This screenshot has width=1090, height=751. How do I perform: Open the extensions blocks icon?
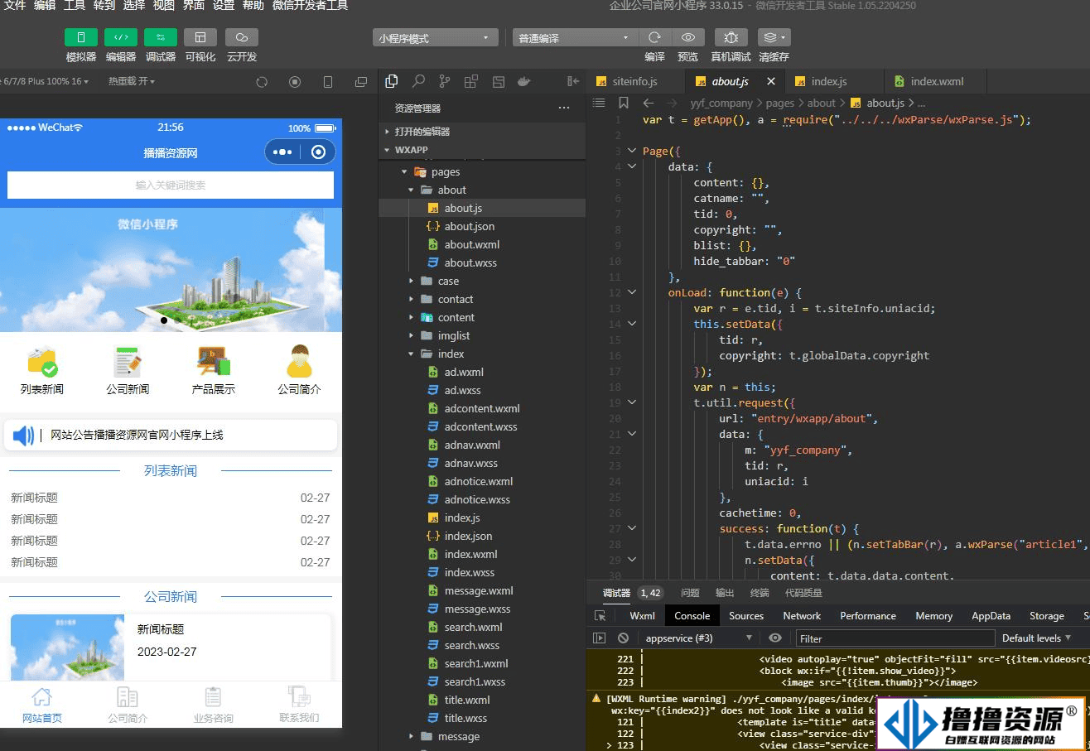coord(471,81)
